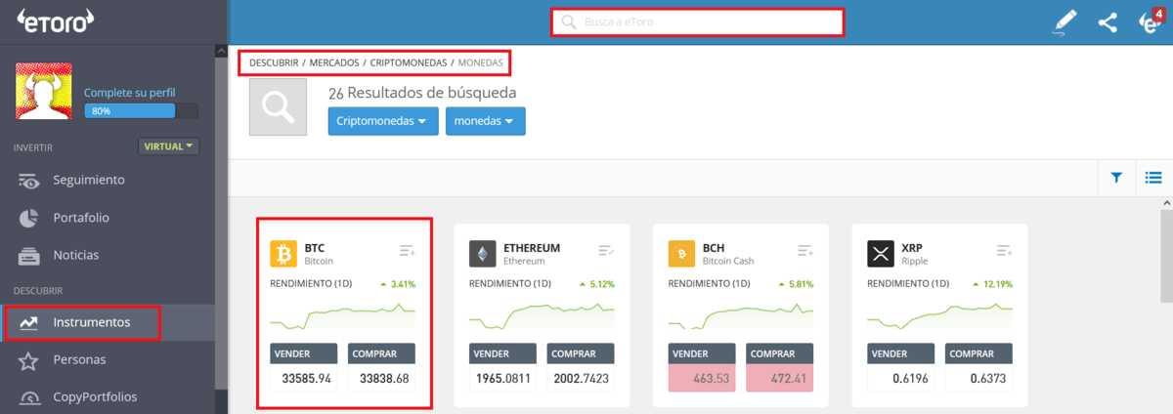Click the CopyPortfolios icon
The width and height of the screenshot is (1173, 414).
point(29,397)
